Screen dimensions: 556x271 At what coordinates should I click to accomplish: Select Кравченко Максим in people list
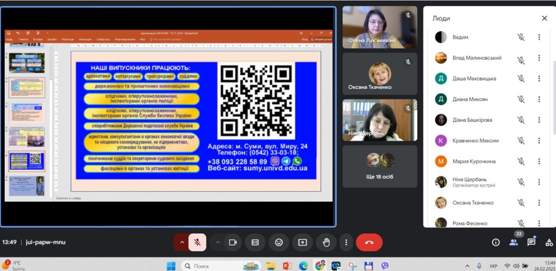475,141
